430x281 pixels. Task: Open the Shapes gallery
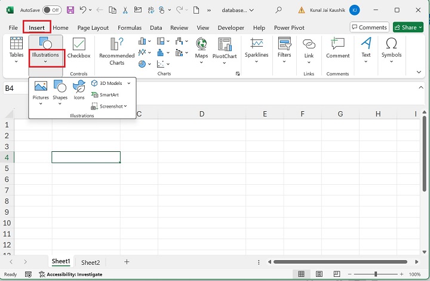(60, 90)
